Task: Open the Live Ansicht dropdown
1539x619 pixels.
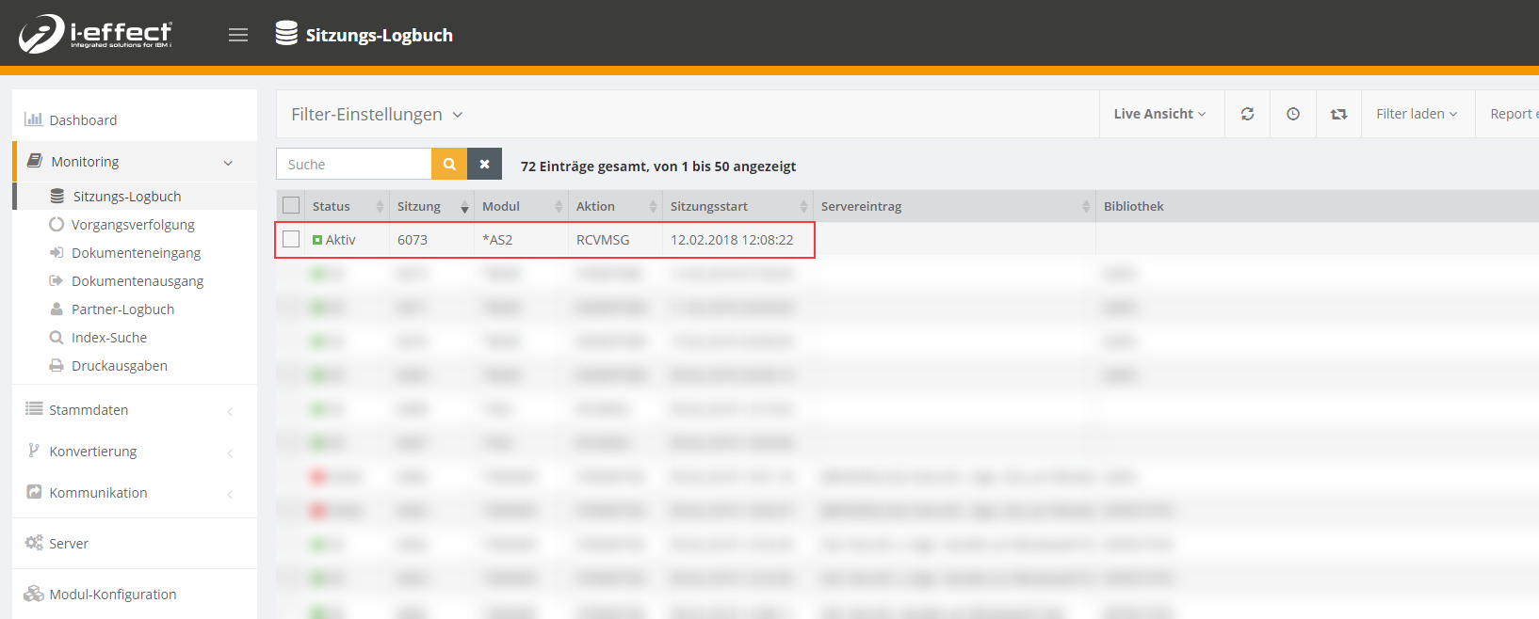Action: (1159, 114)
